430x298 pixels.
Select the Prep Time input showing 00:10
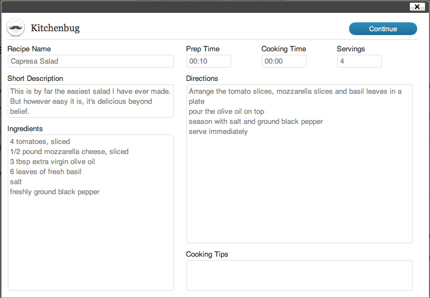209,61
